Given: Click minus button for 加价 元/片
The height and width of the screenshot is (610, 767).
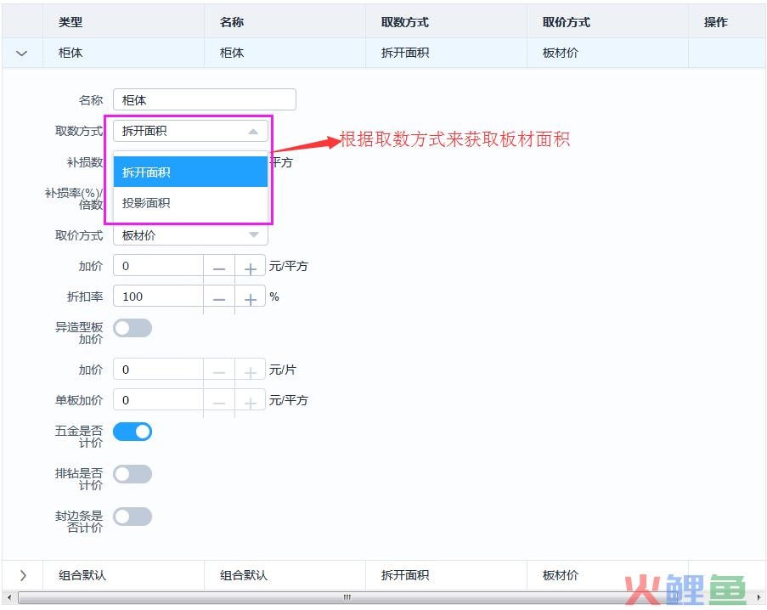Looking at the screenshot, I should [x=219, y=372].
